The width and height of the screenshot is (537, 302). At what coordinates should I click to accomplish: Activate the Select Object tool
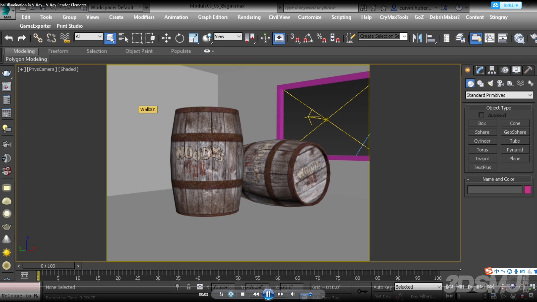110,38
